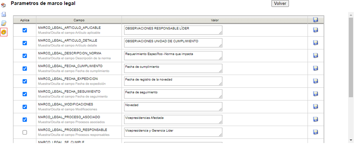Click the Valor column header
This screenshot has height=145, width=356.
click(x=215, y=20)
